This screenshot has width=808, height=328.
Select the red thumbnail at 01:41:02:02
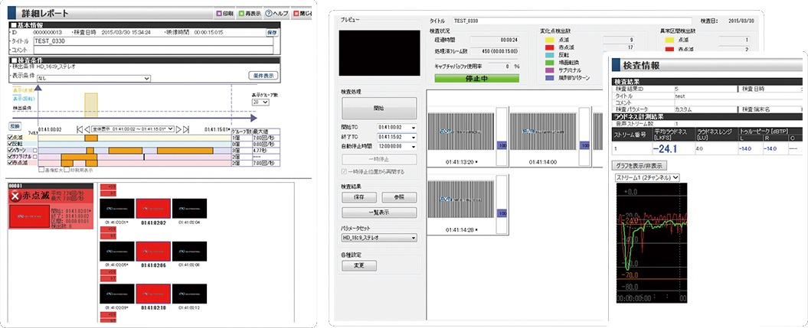click(151, 207)
